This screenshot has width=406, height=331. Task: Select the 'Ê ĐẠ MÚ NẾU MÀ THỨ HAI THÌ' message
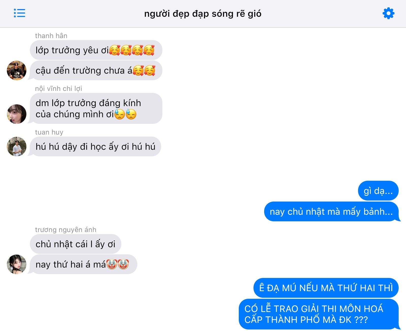coord(326,288)
